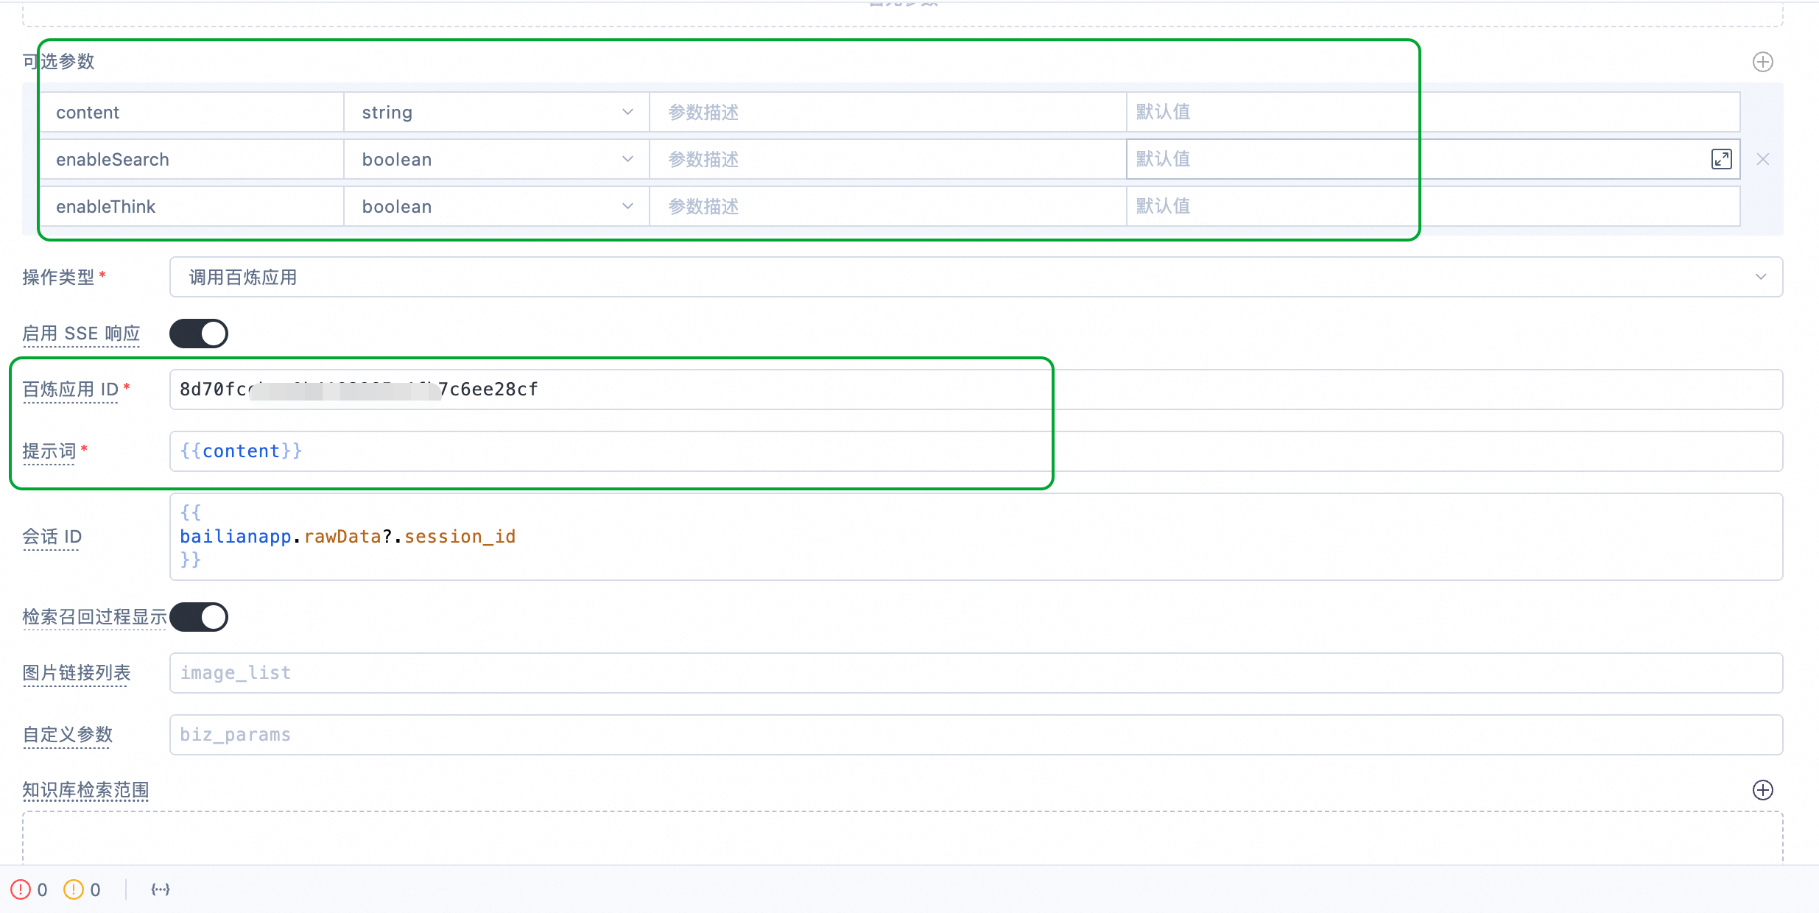Open the content parameter type dropdown
The height and width of the screenshot is (913, 1819).
(x=496, y=113)
